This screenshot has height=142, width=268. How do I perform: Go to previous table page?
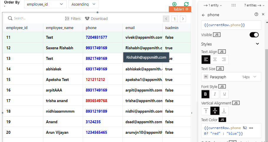[x=166, y=19]
